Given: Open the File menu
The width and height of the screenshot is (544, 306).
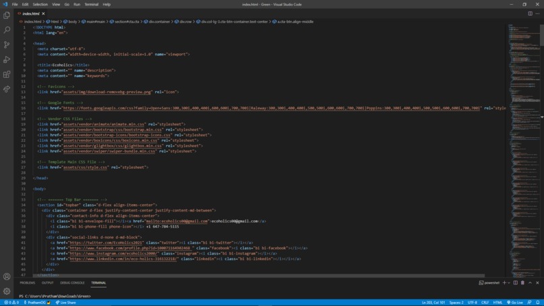Looking at the screenshot, I should (x=15, y=5).
